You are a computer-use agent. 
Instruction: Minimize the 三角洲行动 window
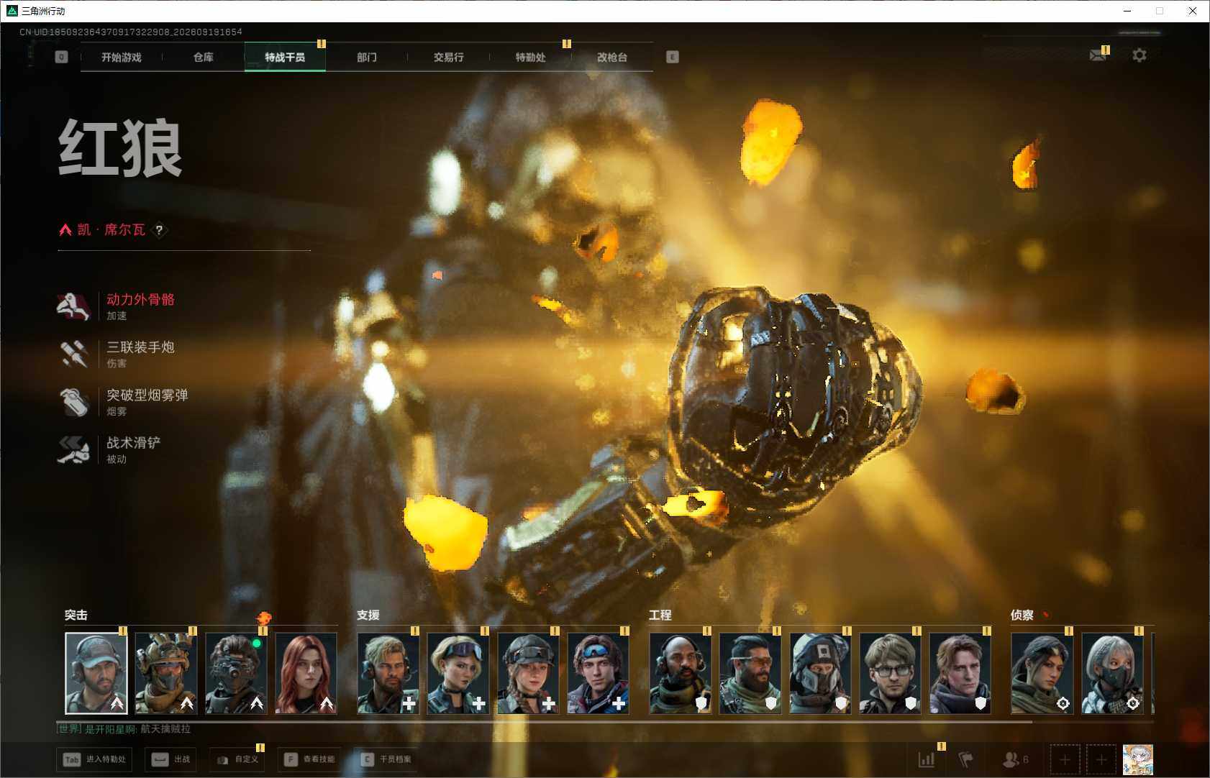pyautogui.click(x=1127, y=11)
